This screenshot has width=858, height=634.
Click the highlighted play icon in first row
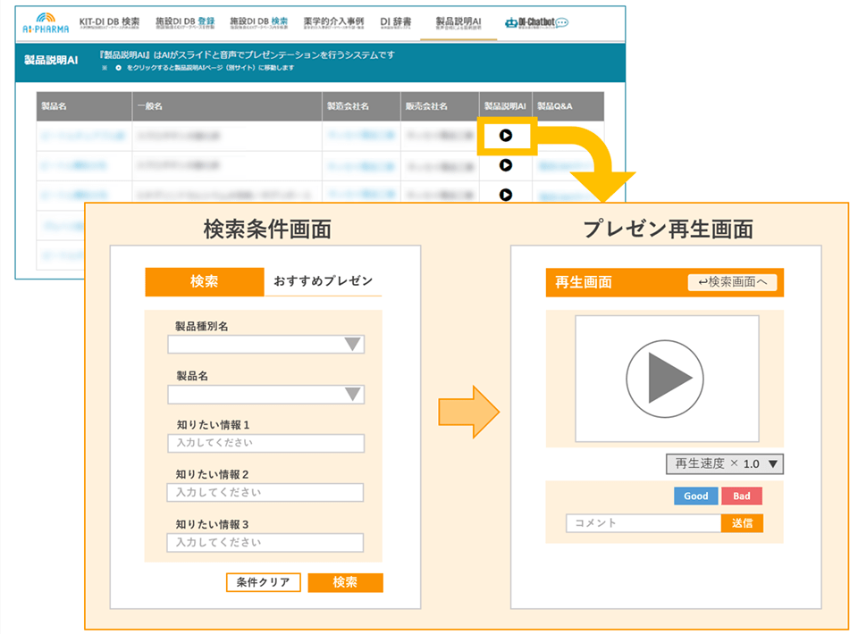506,136
